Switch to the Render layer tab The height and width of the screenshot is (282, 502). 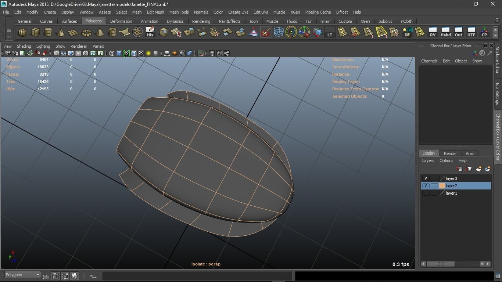pyautogui.click(x=450, y=153)
